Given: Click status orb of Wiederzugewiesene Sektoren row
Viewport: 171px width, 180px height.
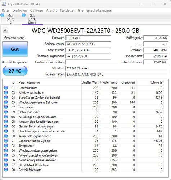Looking at the screenshot, I should (6, 102).
